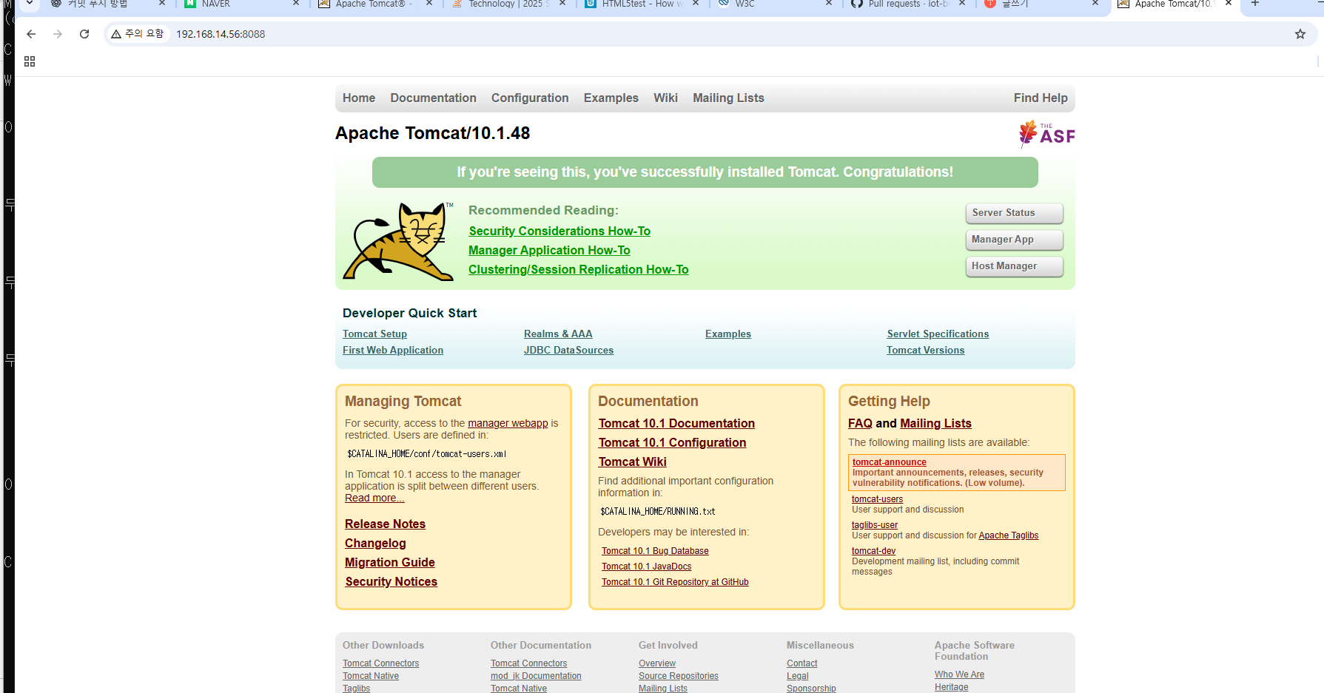Open the apps grid icon in bookmarks bar
Screen dimensions: 1324x693
pyautogui.click(x=30, y=61)
